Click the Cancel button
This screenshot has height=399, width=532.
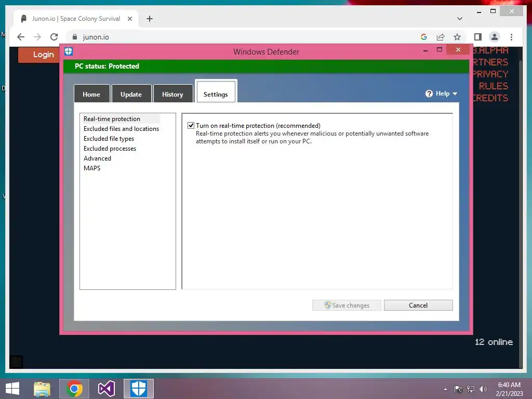418,305
